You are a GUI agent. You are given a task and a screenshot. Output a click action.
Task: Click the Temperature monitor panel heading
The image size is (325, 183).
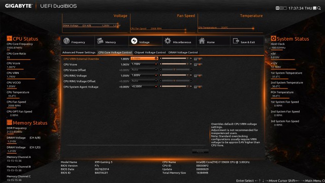251,16
